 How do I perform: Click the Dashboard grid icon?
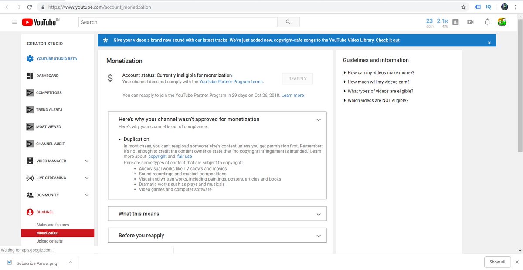click(x=30, y=75)
